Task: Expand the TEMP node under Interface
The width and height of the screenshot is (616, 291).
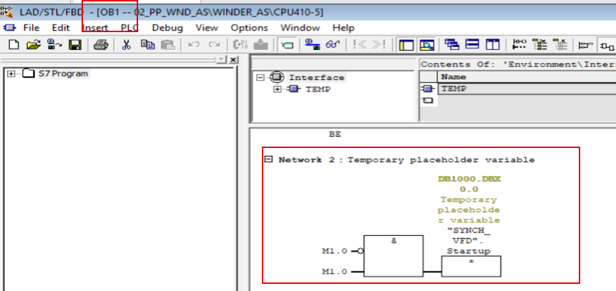Action: tap(278, 89)
